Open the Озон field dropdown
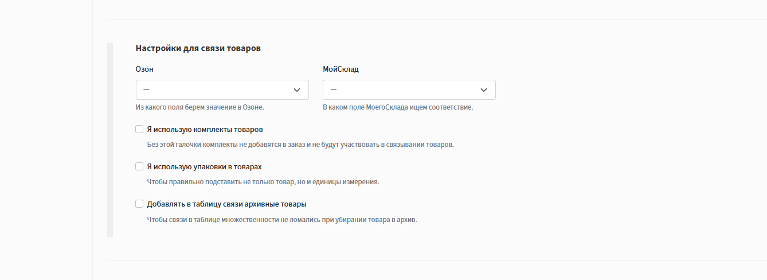 (x=222, y=90)
